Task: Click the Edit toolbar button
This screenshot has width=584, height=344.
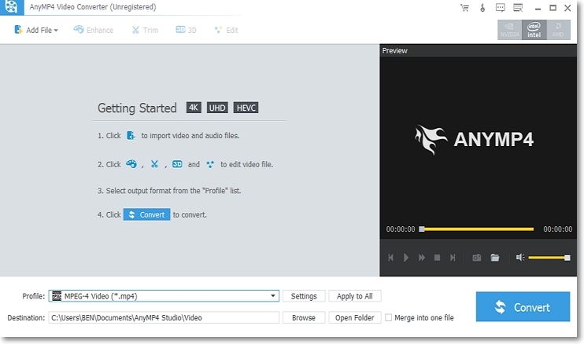Action: [226, 30]
